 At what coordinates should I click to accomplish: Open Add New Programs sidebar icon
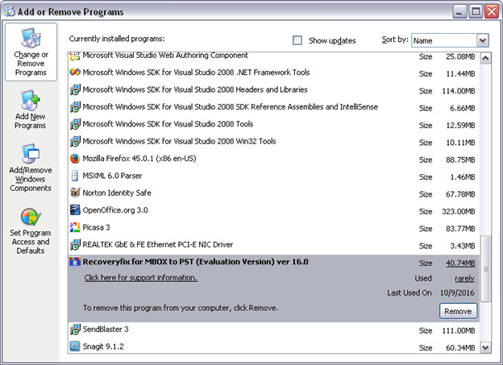pos(30,100)
